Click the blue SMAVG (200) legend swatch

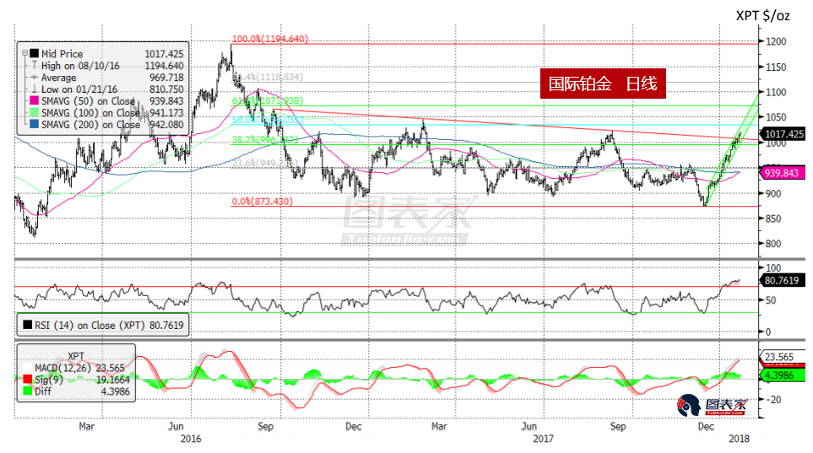(x=35, y=125)
